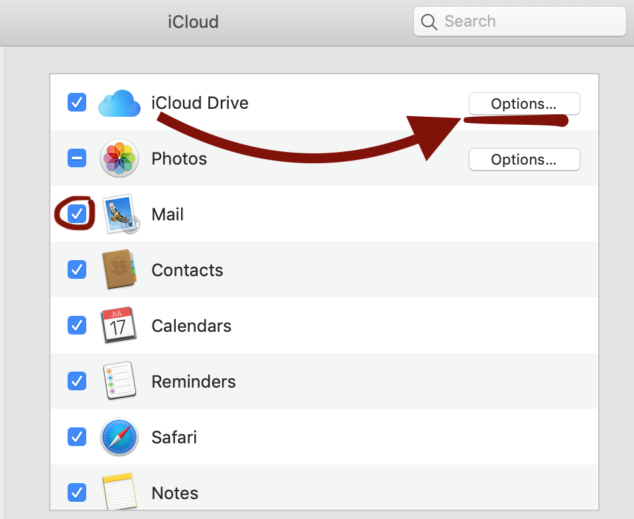
Task: Toggle the Photos mixed-state checkbox
Action: [x=77, y=158]
